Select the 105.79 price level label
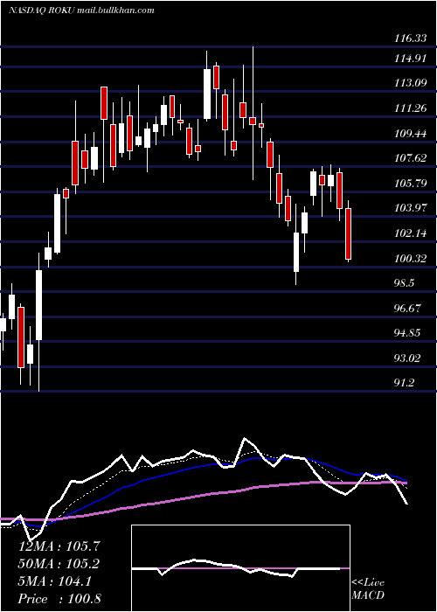 point(410,183)
